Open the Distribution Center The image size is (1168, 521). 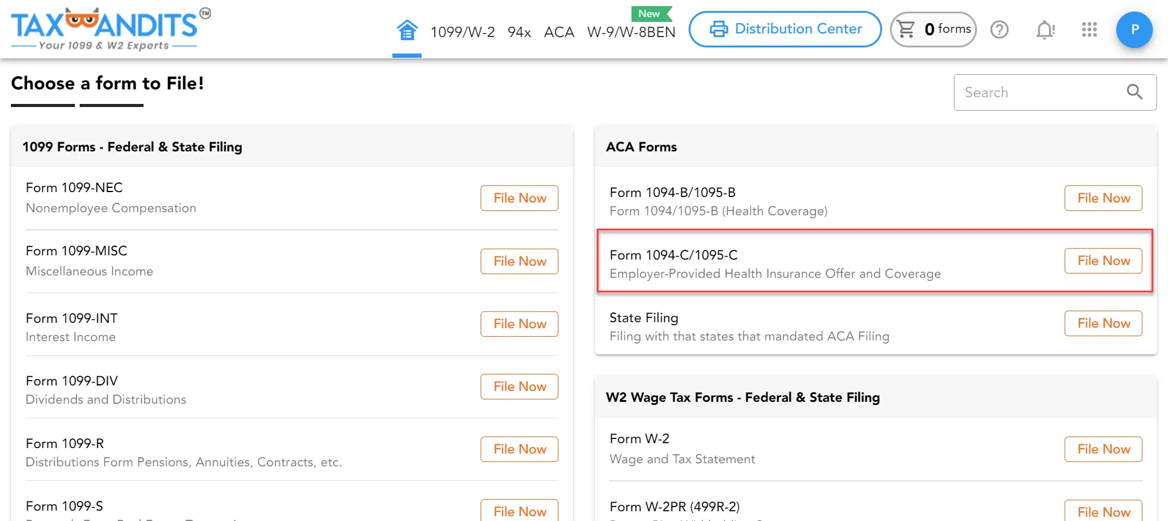pyautogui.click(x=785, y=29)
